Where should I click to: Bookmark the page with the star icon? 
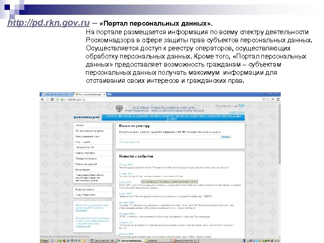point(268,99)
